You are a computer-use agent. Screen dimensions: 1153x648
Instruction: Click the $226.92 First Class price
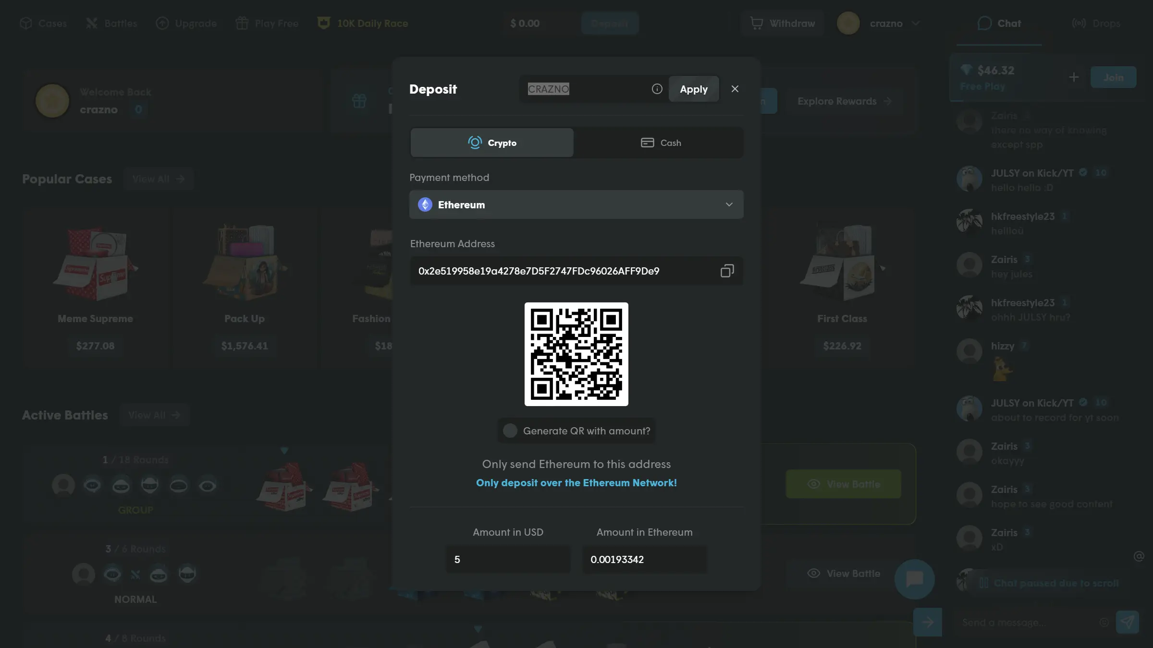(x=842, y=346)
